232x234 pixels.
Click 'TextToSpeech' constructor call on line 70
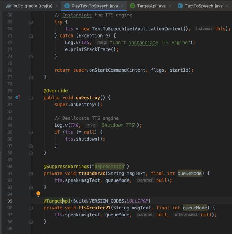click(108, 28)
